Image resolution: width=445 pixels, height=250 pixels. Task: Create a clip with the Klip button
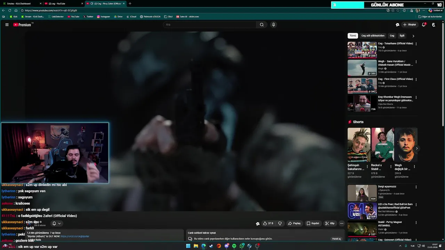(330, 224)
